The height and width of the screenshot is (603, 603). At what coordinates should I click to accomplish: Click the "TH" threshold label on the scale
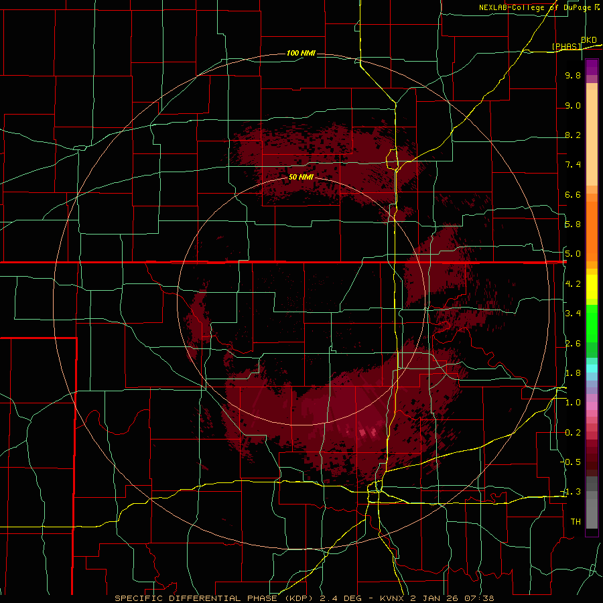(x=576, y=522)
